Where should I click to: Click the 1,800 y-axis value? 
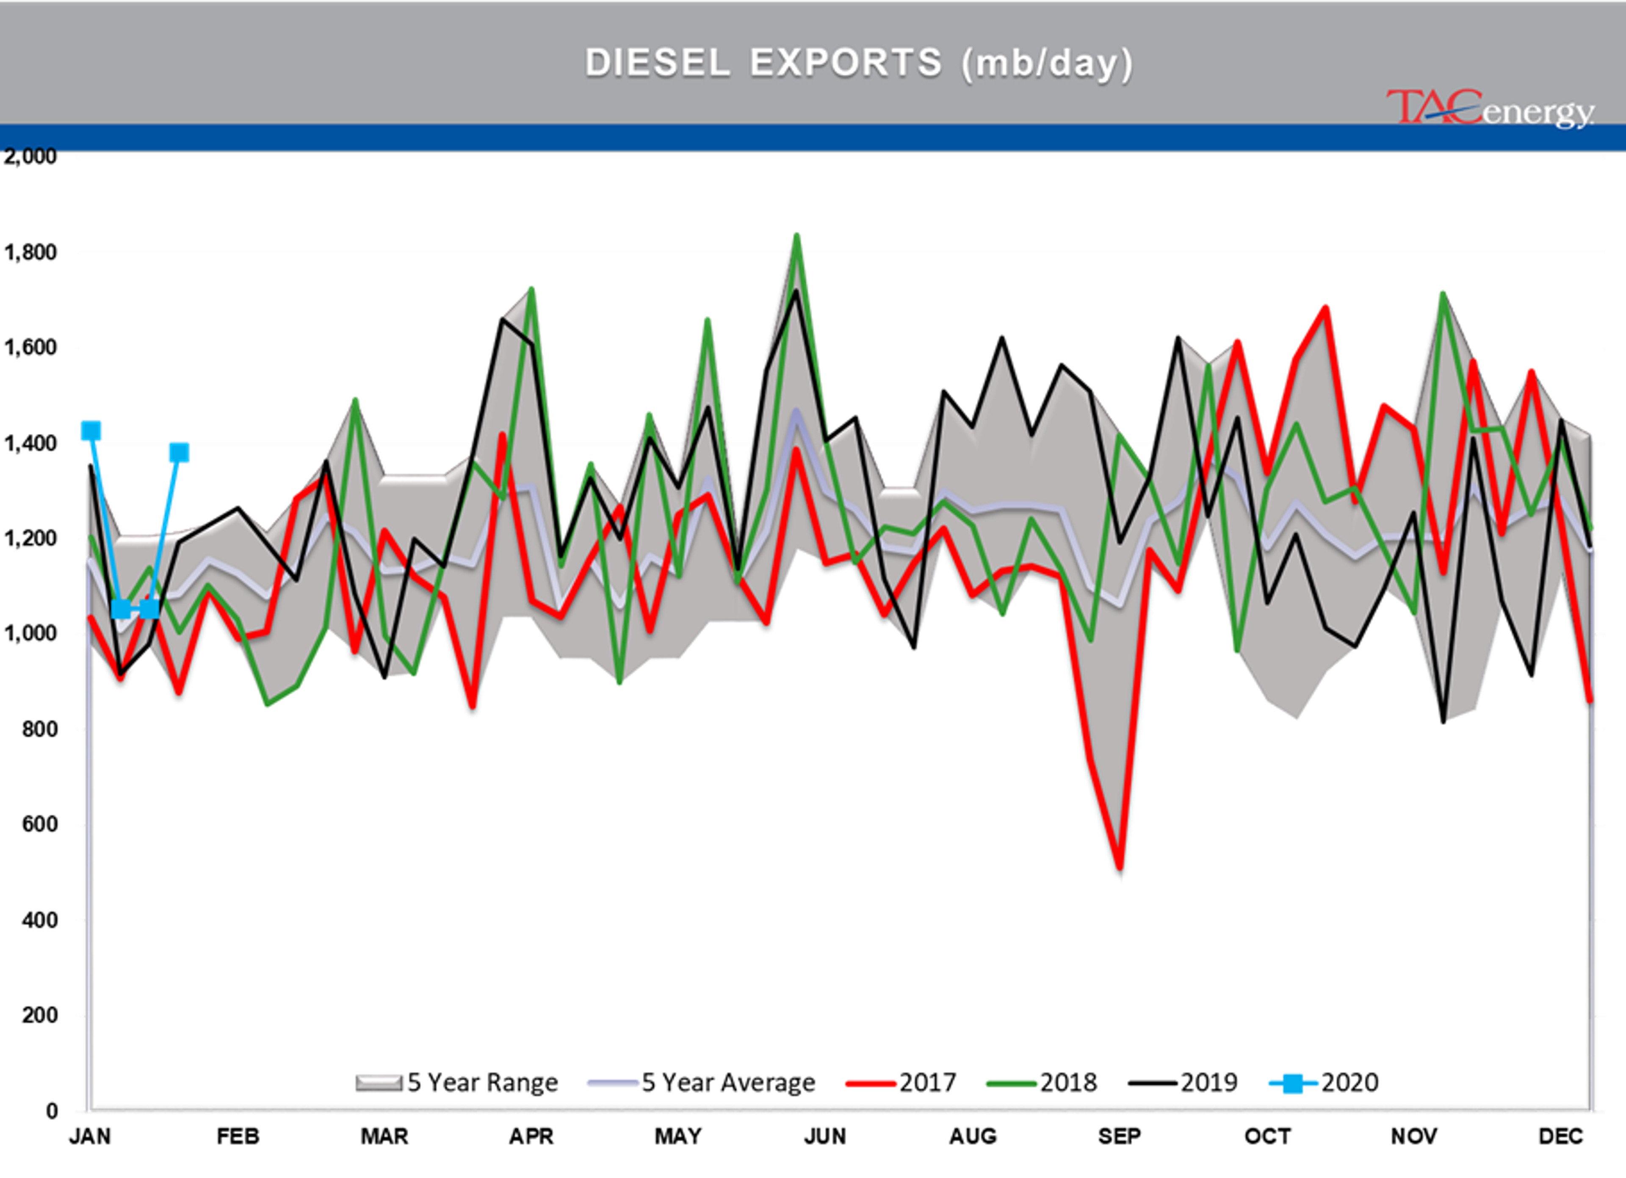[30, 252]
